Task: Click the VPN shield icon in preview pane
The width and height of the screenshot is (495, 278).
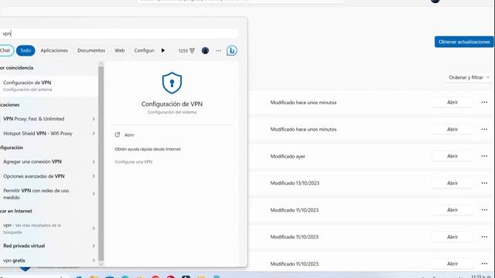Action: (x=172, y=83)
